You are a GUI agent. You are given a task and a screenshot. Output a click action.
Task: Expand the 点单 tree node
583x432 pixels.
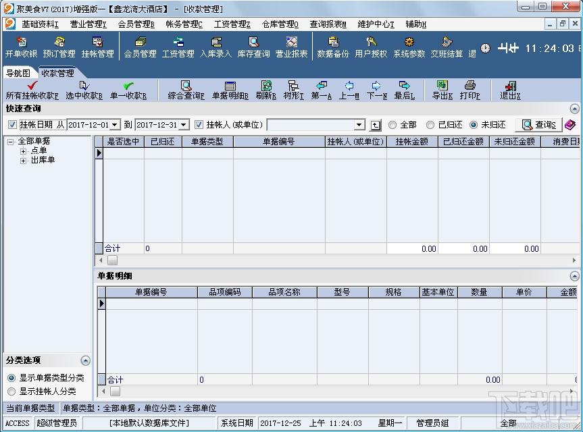coord(23,151)
